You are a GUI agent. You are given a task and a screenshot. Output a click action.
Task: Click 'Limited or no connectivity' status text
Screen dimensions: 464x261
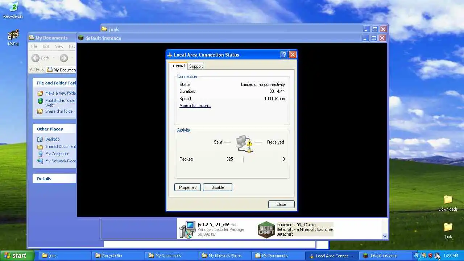[x=263, y=84]
